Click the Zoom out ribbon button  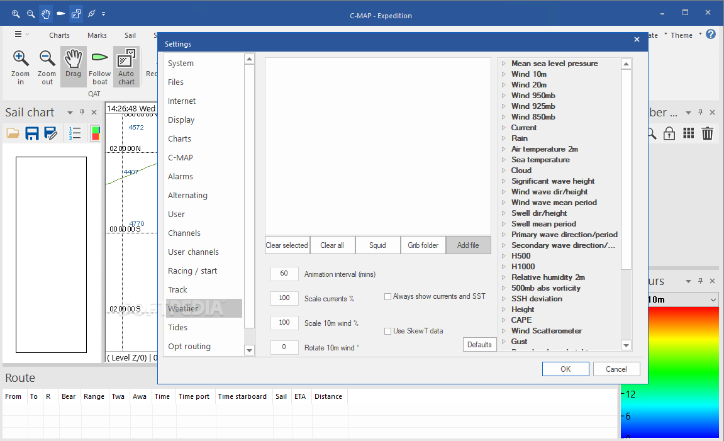(x=47, y=67)
